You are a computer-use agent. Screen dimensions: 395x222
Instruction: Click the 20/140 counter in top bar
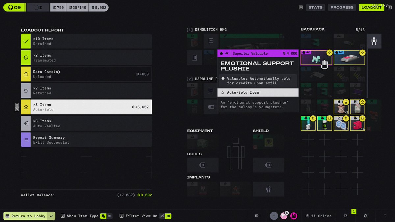[78, 7]
